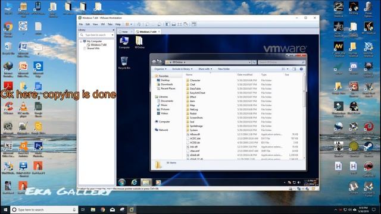Open the View menu in VMware Workstation
The image size is (381, 214).
(95, 24)
